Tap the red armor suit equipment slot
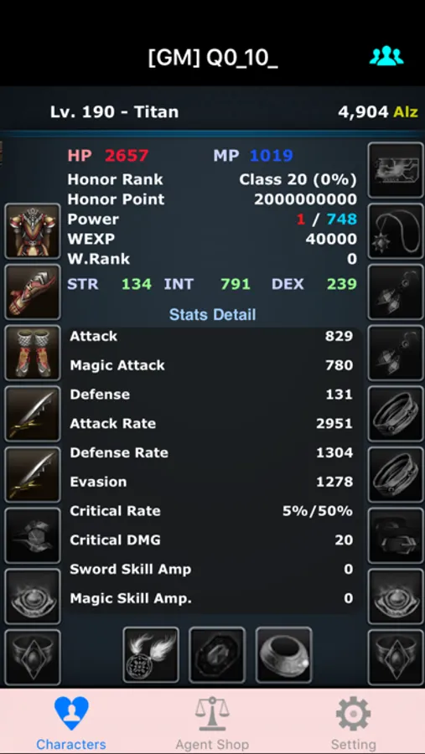The height and width of the screenshot is (754, 425). point(33,231)
